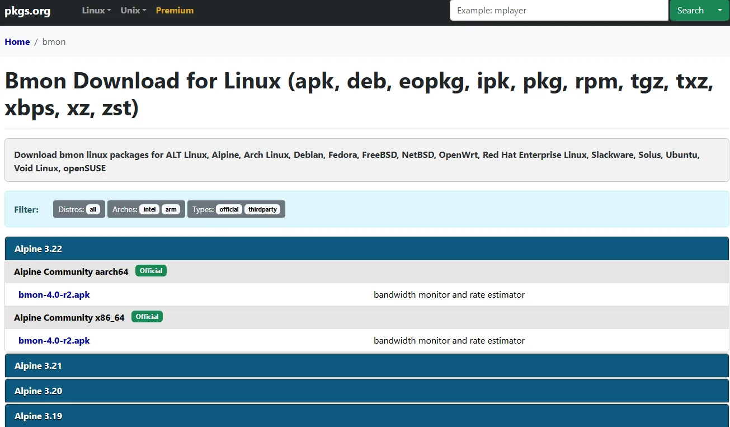Expand the Alpine 3.21 section

367,365
